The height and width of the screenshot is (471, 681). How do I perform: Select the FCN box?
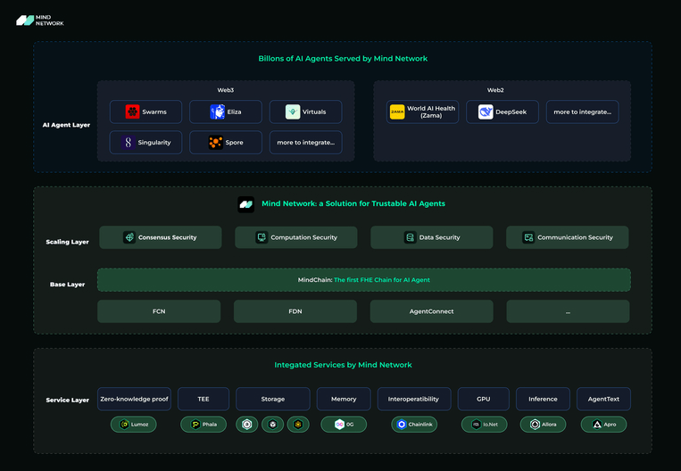[159, 311]
